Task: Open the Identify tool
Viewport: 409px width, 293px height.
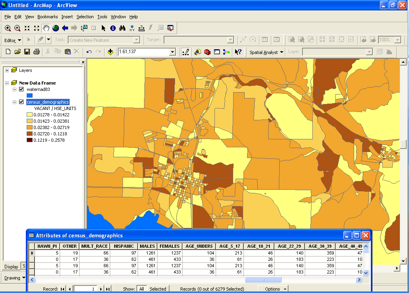Action: point(113,28)
